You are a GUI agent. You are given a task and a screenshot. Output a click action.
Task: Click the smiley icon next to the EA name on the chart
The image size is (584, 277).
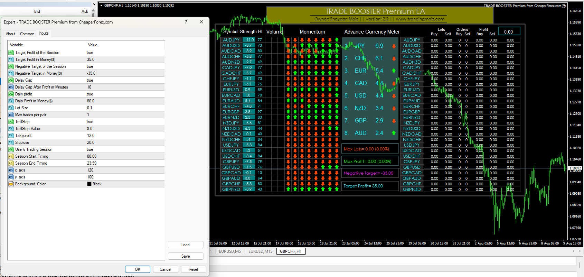(564, 6)
